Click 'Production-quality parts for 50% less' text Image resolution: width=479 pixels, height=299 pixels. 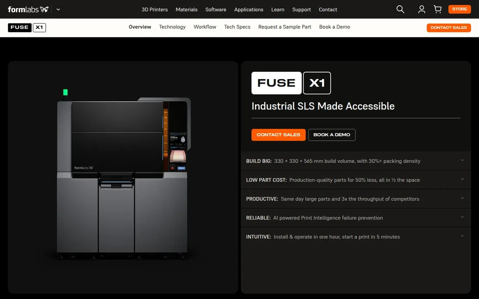click(333, 180)
